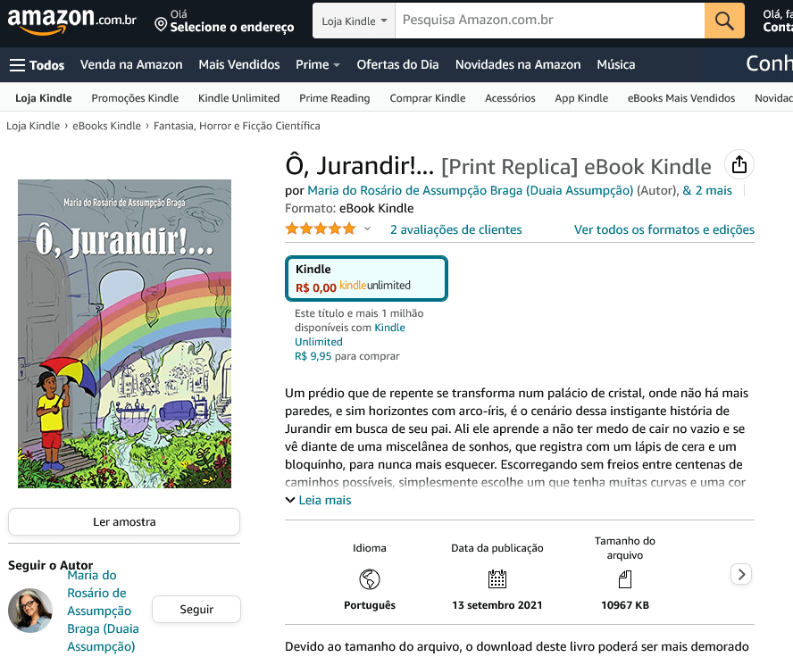Click the Amazon.com.br logo
The image size is (793, 657).
(71, 21)
